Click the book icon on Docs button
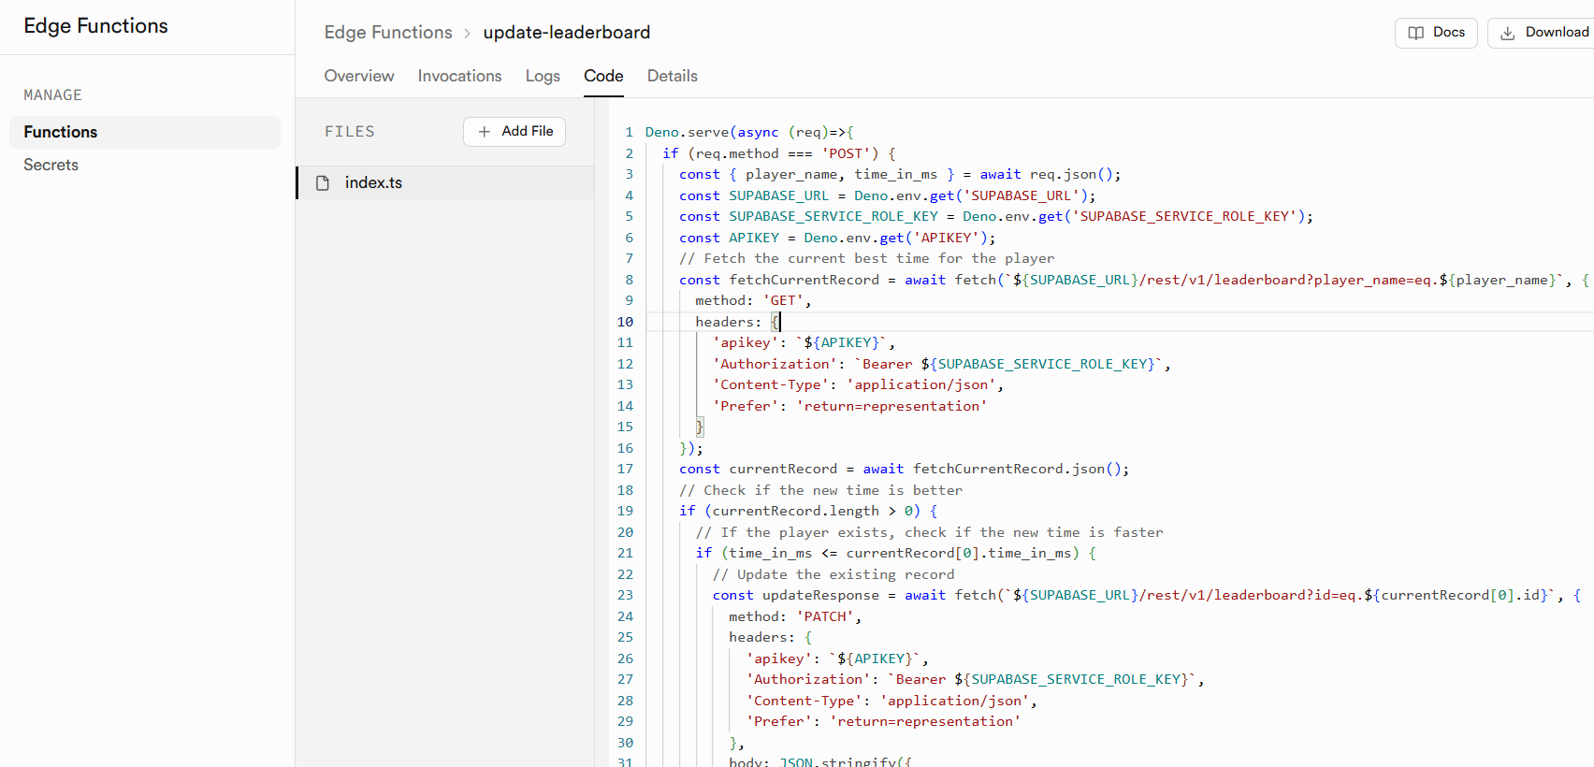Image resolution: width=1594 pixels, height=767 pixels. tap(1415, 33)
